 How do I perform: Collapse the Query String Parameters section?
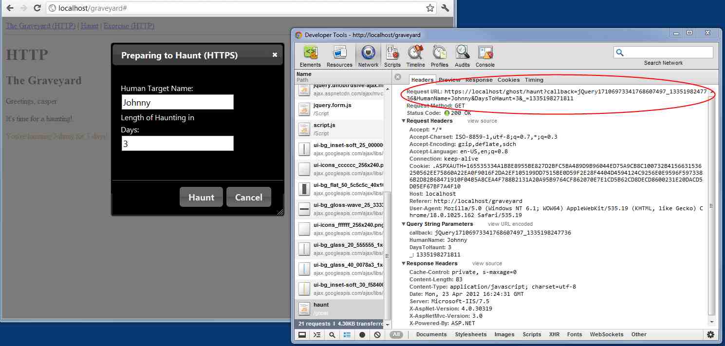coord(404,224)
